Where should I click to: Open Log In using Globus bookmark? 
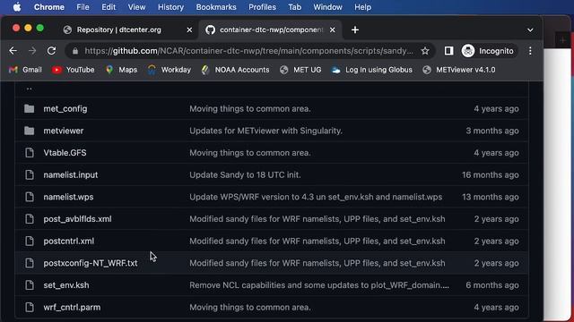(372, 70)
